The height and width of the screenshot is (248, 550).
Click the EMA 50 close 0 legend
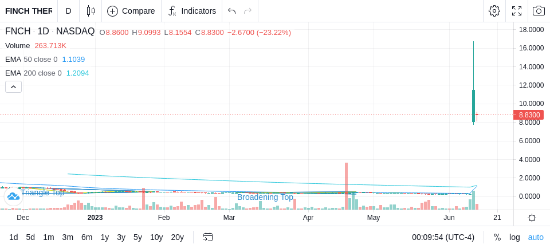point(31,60)
